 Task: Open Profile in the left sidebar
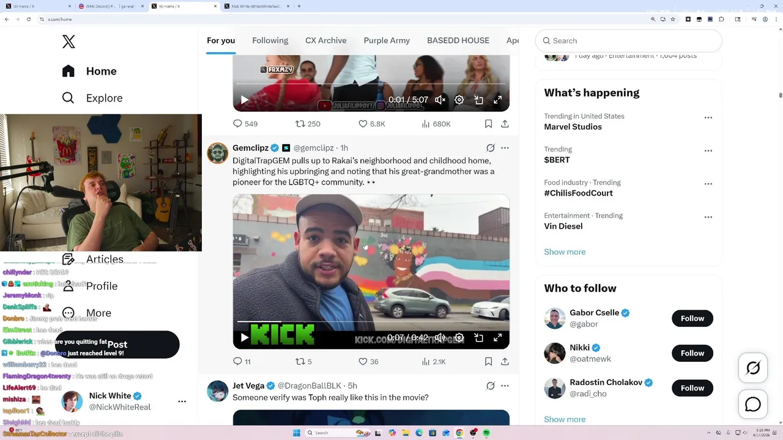(90, 286)
